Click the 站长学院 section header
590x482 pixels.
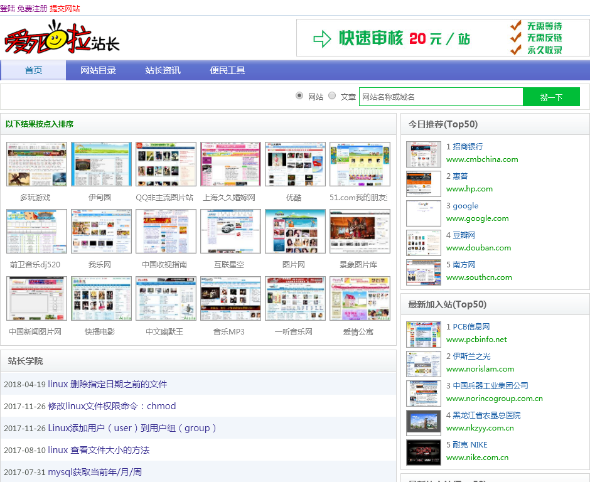pos(26,361)
